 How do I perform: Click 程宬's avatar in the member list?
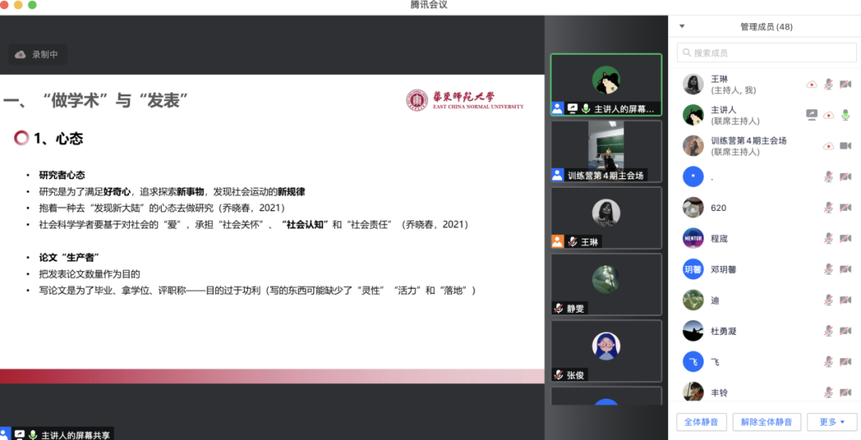(693, 238)
